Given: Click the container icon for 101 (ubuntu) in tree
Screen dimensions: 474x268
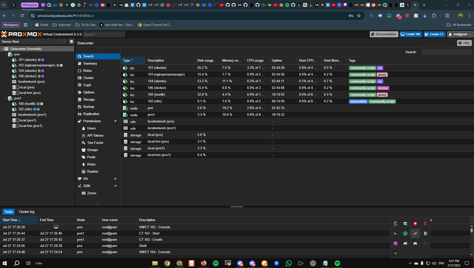Looking at the screenshot, I should click(x=15, y=60).
